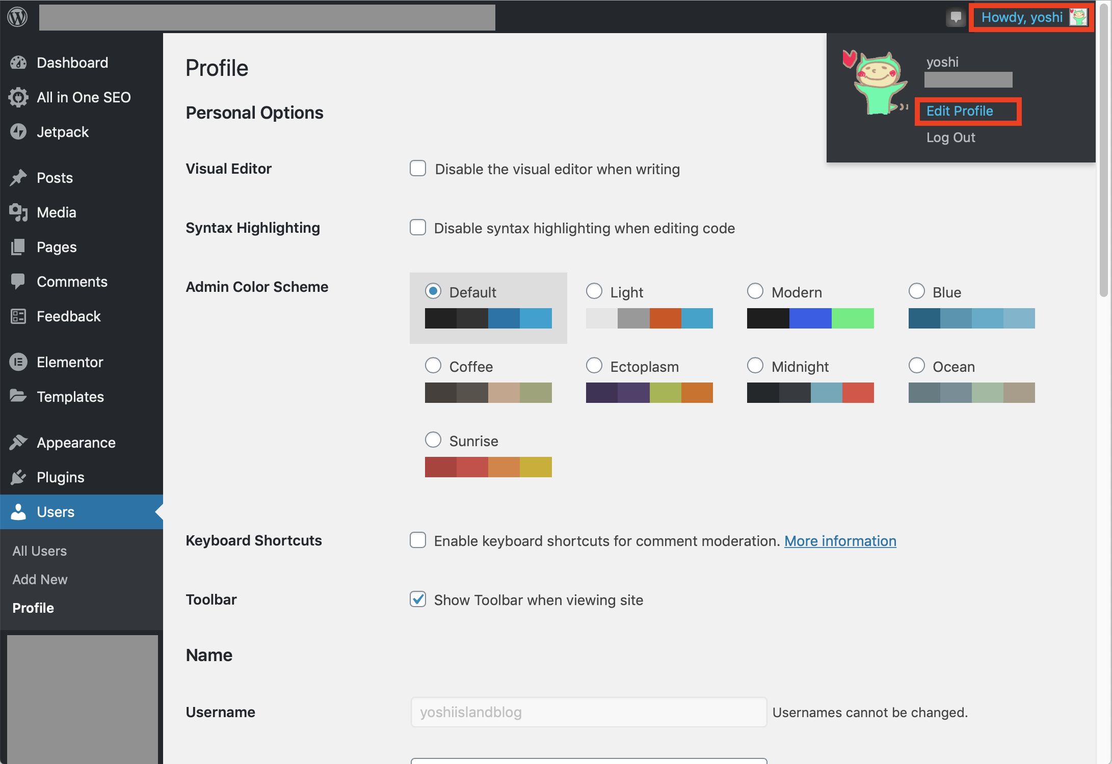Viewport: 1112px width, 764px height.
Task: Open the All Users submenu item
Action: (40, 551)
